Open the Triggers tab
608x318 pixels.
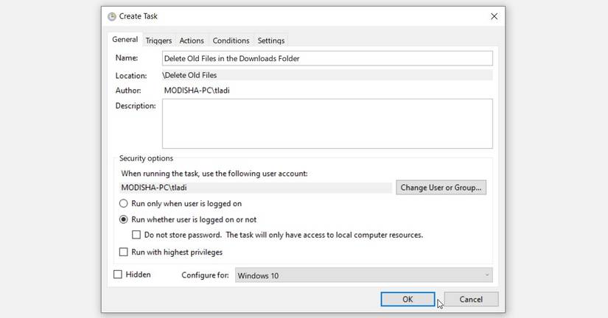(158, 40)
